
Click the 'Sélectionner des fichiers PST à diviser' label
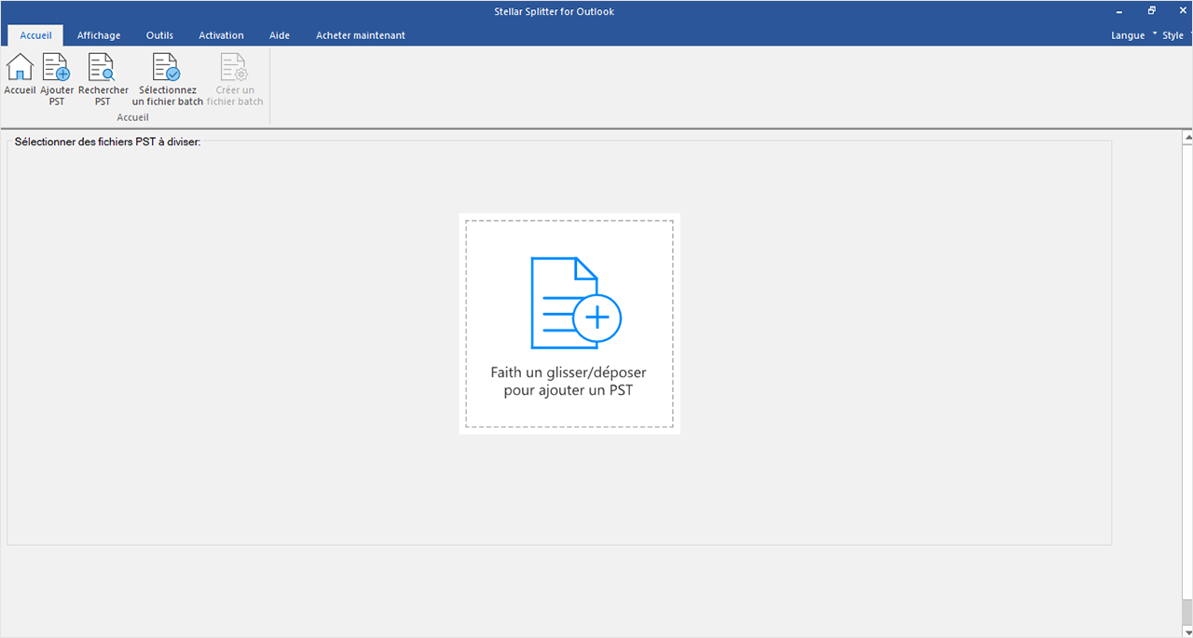pos(107,143)
